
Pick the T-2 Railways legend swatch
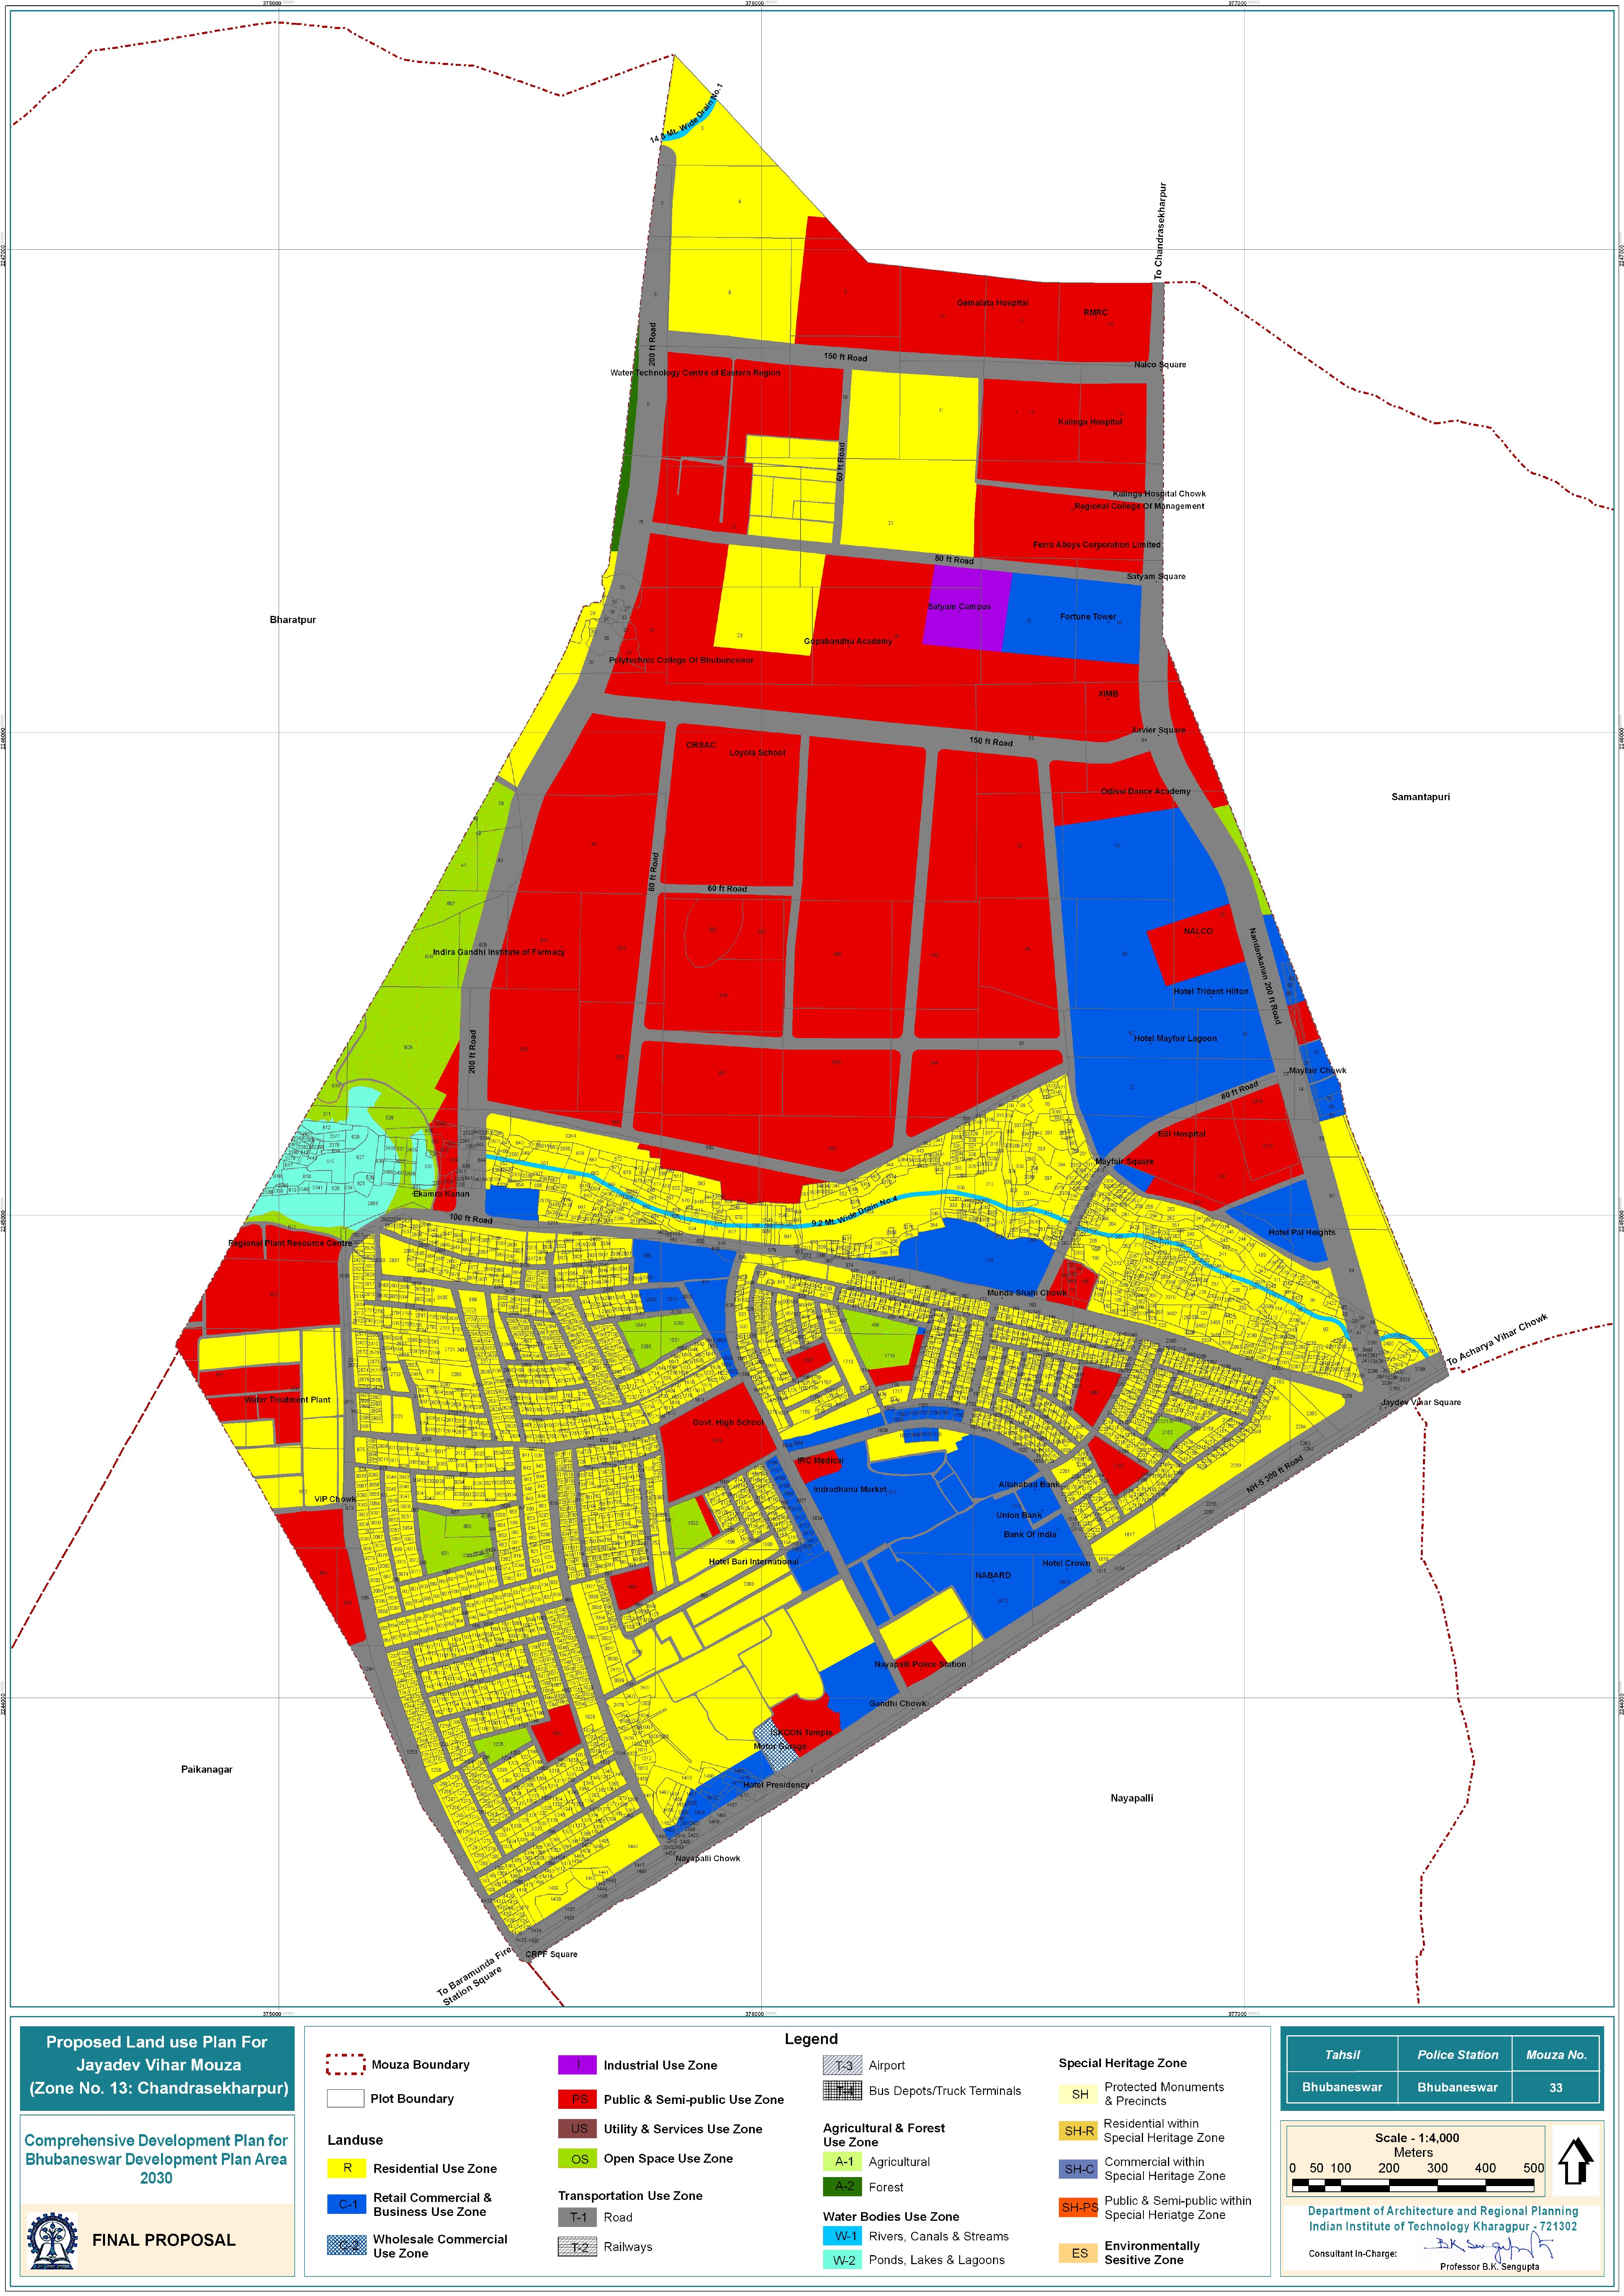pyautogui.click(x=578, y=2247)
